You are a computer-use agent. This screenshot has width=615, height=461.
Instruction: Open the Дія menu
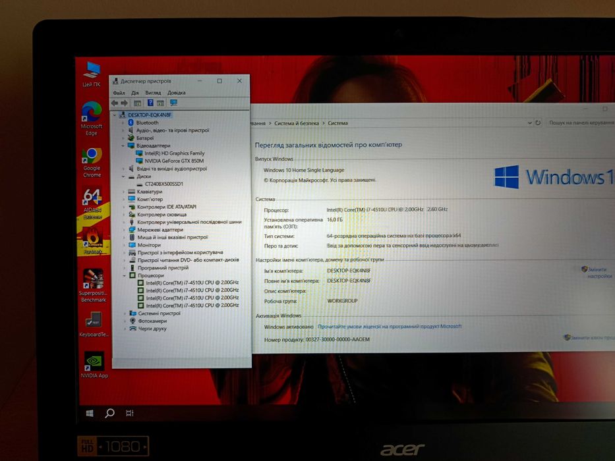[135, 93]
